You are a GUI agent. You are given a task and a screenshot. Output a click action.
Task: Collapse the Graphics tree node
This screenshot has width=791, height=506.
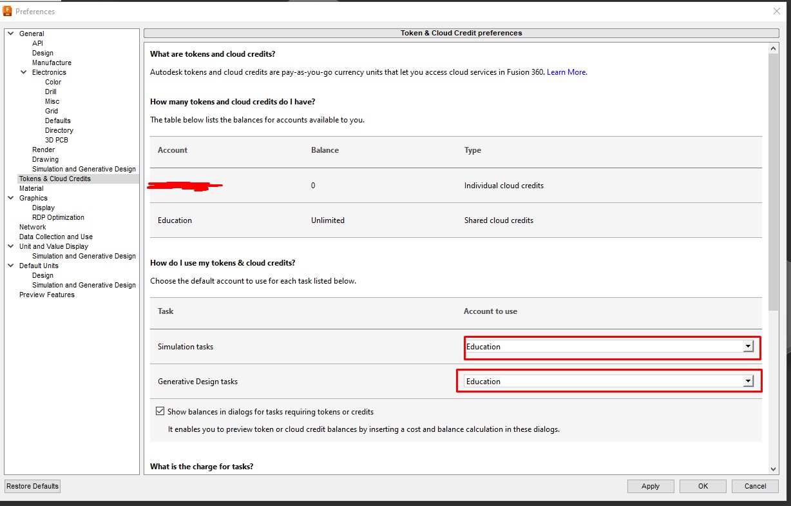click(x=10, y=198)
